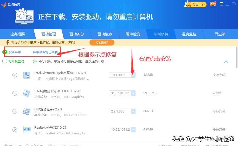Screen dimensions: 238x146
Task: Click Intel(R) HID Event Filter device text
Action: pos(68,115)
